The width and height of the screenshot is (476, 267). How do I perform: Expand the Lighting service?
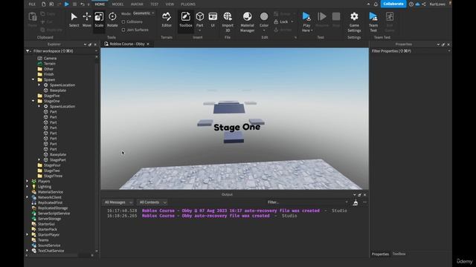[x=28, y=186]
